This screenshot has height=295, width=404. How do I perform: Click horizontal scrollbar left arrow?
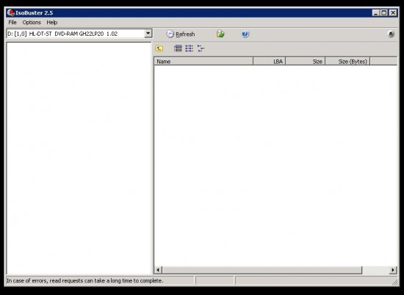[158, 270]
